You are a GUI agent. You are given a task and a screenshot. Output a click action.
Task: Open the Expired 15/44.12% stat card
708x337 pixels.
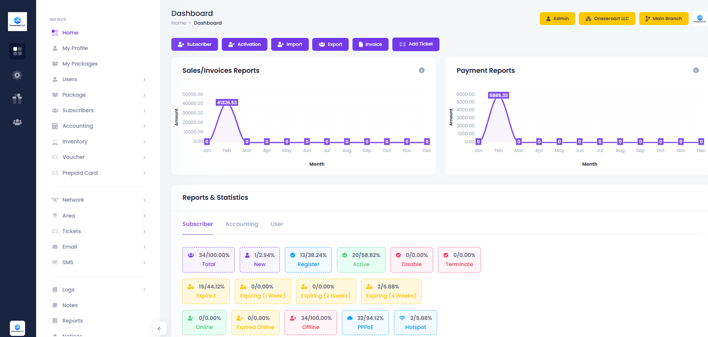[206, 291]
